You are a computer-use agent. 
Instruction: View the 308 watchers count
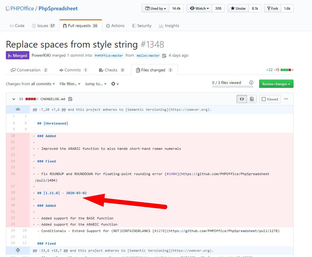[218, 8]
